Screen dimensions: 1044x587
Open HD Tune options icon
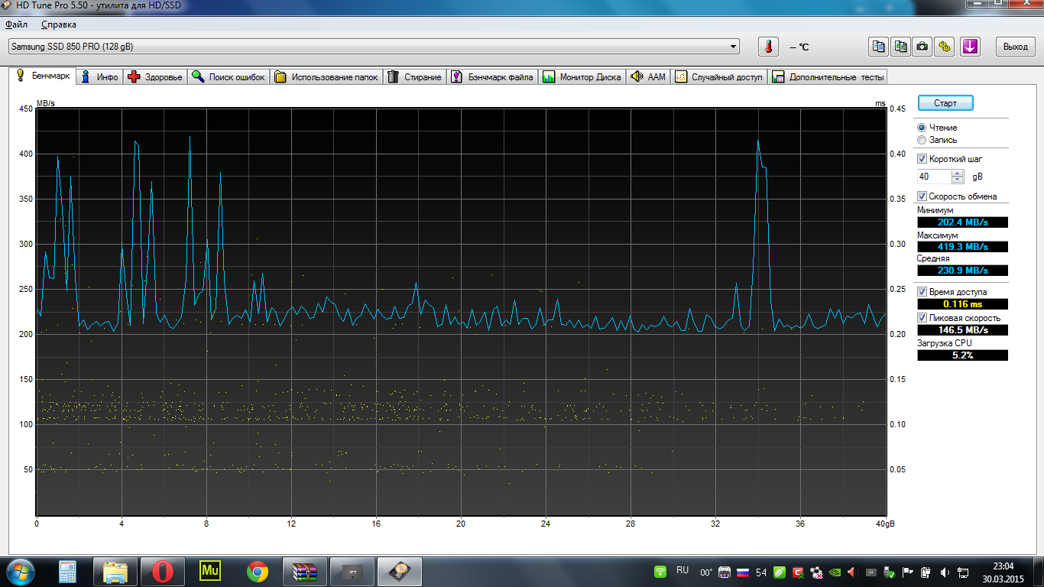click(945, 47)
